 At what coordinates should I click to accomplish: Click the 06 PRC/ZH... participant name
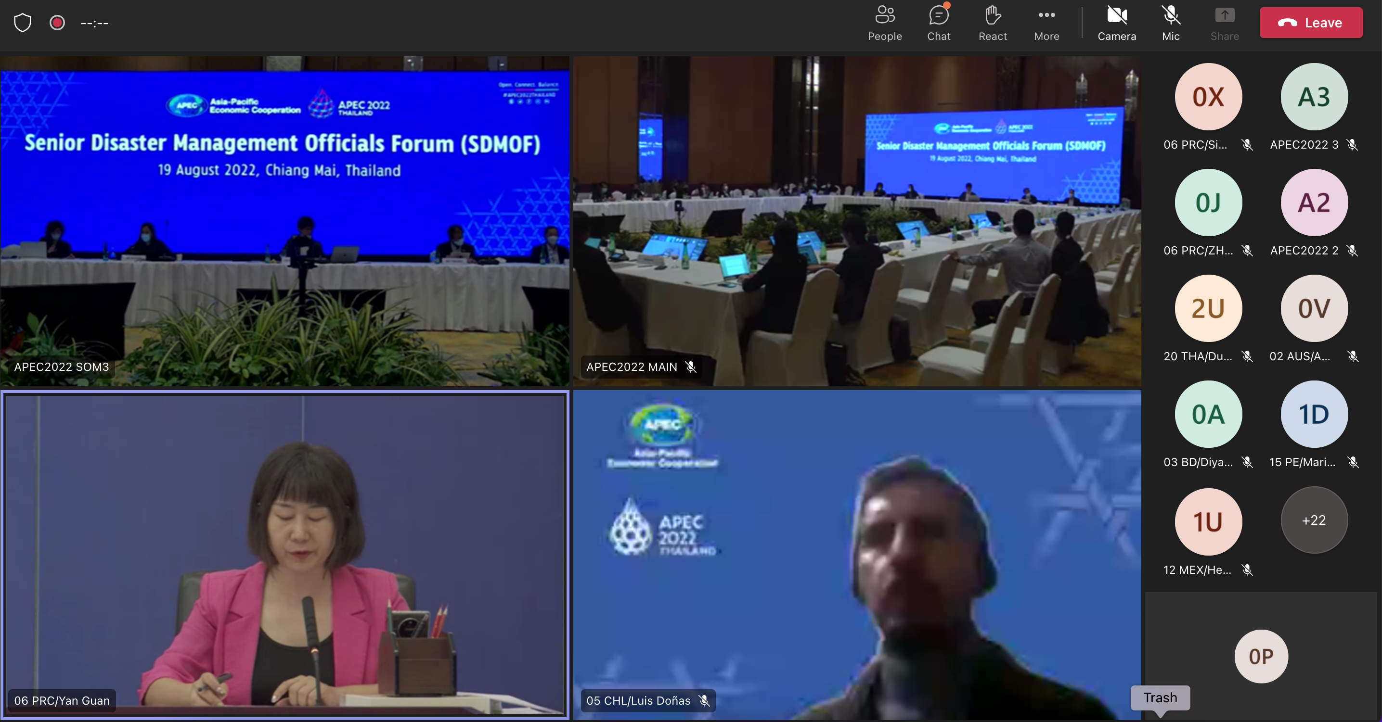click(1198, 250)
